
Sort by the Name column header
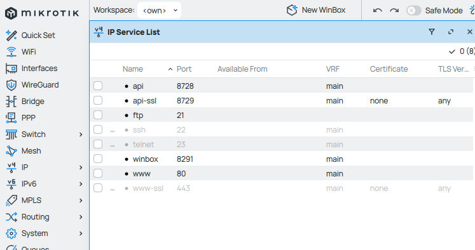(133, 69)
